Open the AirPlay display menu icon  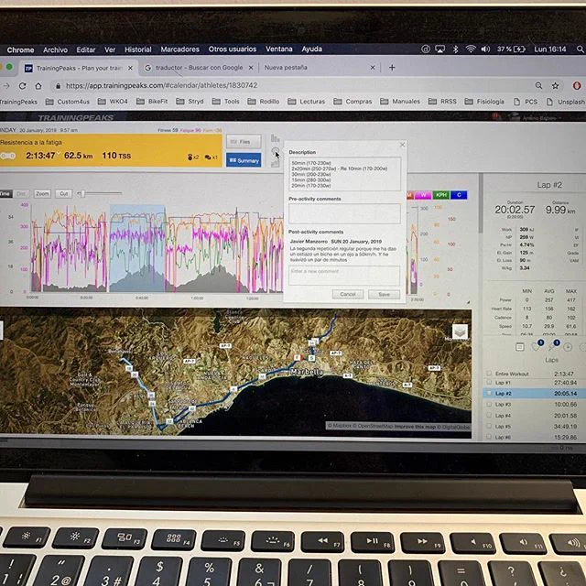point(439,49)
